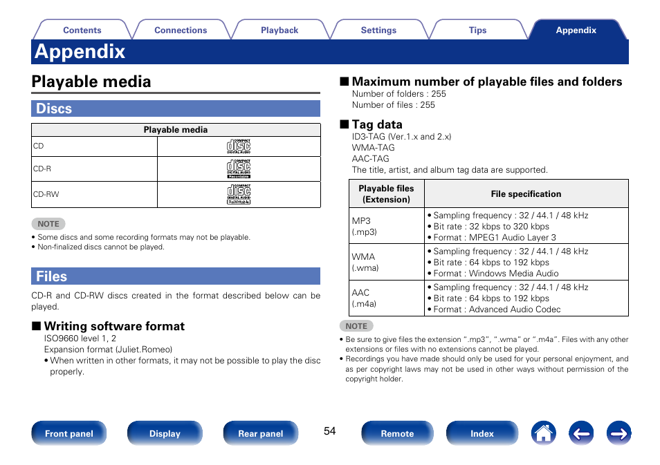
Task: Go to the home page icon
Action: pos(543,433)
